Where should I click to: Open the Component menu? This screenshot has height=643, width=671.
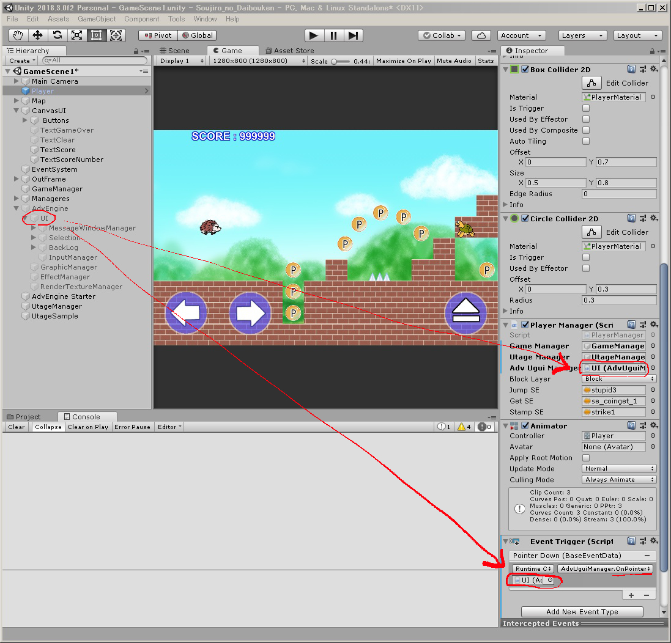[x=141, y=19]
